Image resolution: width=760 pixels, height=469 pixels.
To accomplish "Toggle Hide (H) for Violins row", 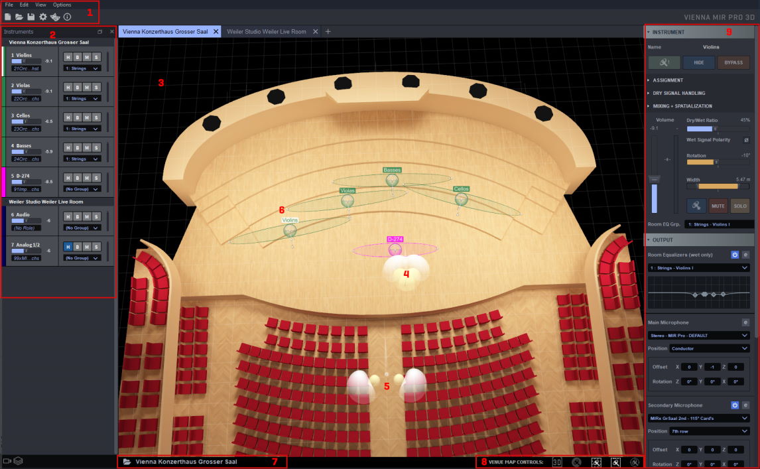I will (x=68, y=57).
